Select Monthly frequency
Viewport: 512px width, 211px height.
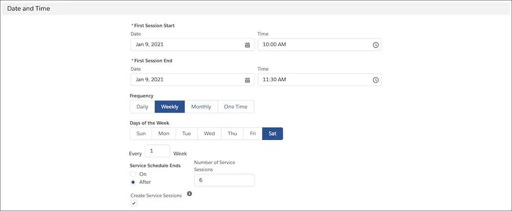(x=201, y=107)
